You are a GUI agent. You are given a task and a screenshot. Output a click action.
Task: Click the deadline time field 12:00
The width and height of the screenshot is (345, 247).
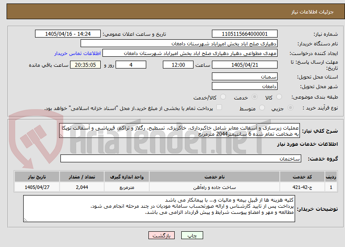click(x=178, y=65)
